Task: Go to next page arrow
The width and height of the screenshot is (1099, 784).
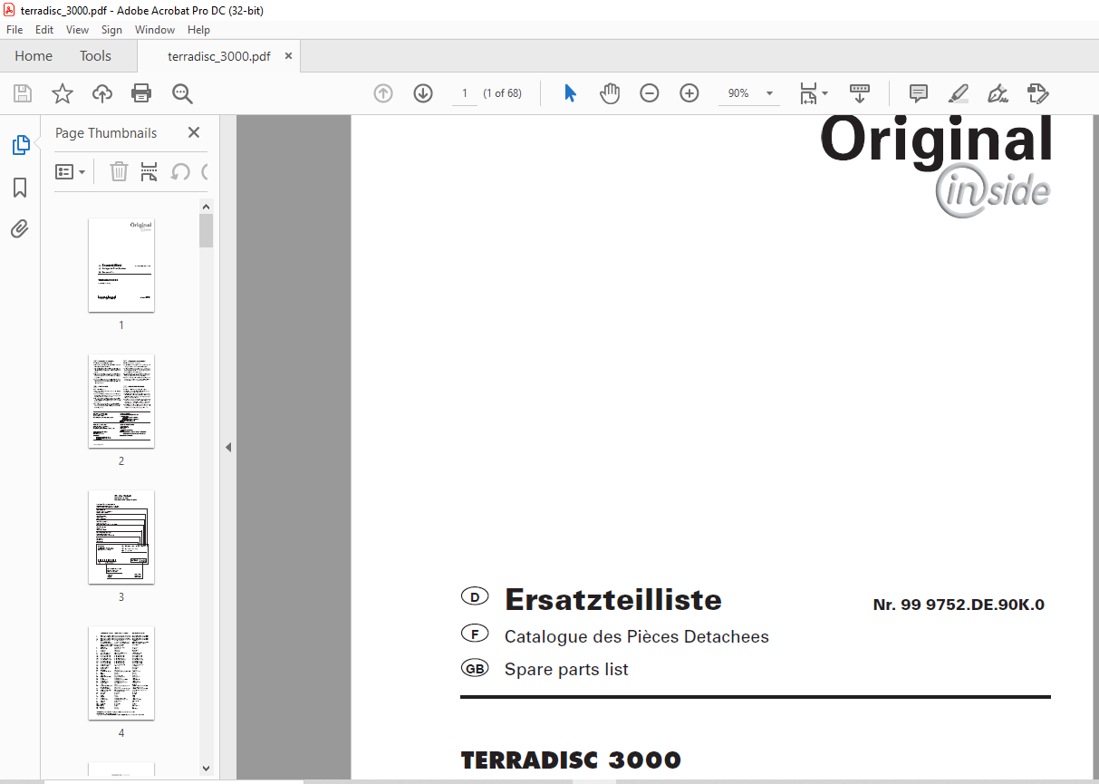Action: click(x=423, y=93)
